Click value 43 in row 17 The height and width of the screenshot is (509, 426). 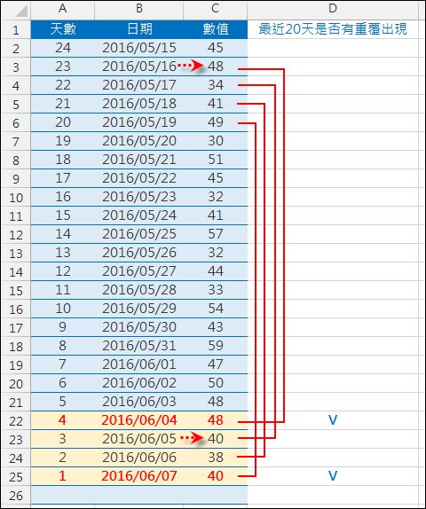(216, 327)
